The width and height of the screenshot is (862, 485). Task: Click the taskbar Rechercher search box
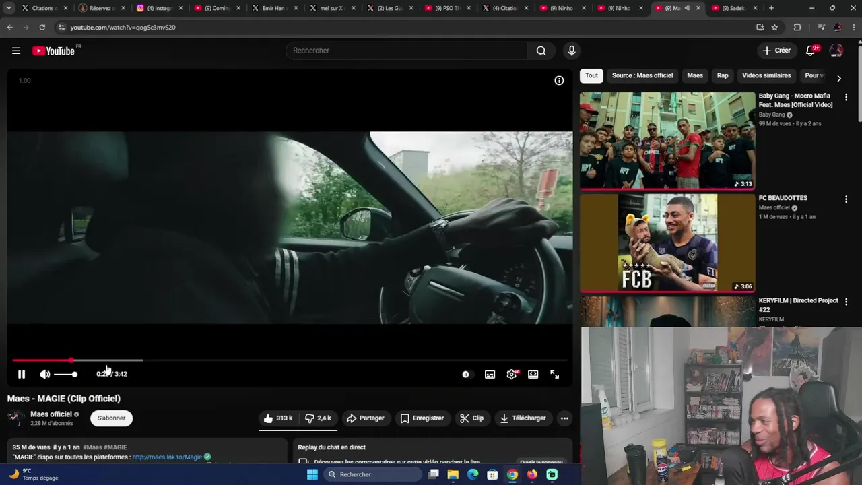(x=373, y=474)
